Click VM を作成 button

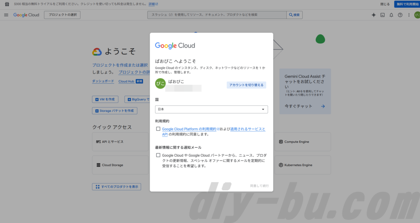tap(105, 99)
